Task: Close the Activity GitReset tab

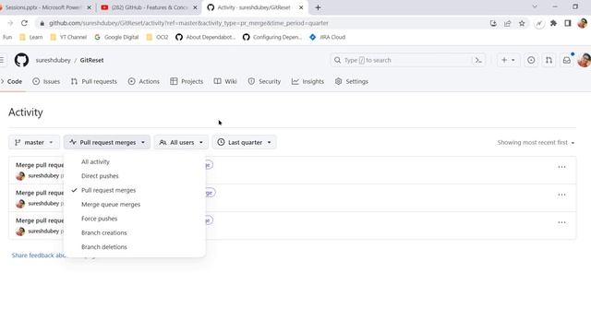Action: pos(301,7)
